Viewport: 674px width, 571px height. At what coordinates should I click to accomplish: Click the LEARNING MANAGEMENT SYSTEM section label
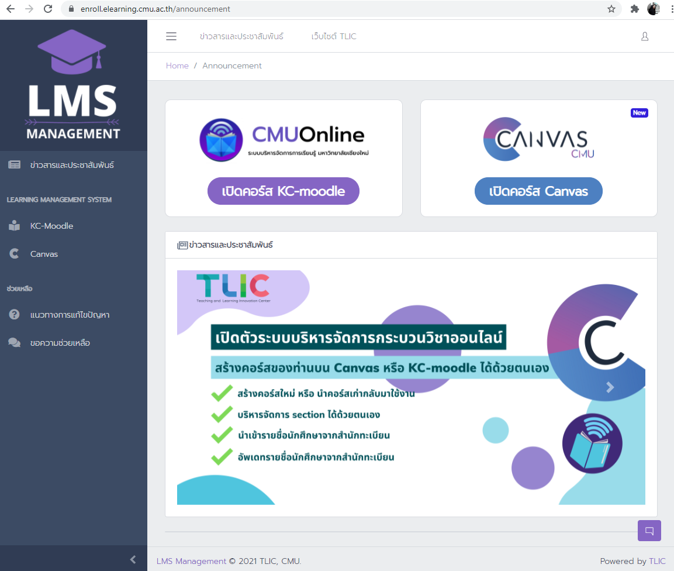[x=59, y=199]
